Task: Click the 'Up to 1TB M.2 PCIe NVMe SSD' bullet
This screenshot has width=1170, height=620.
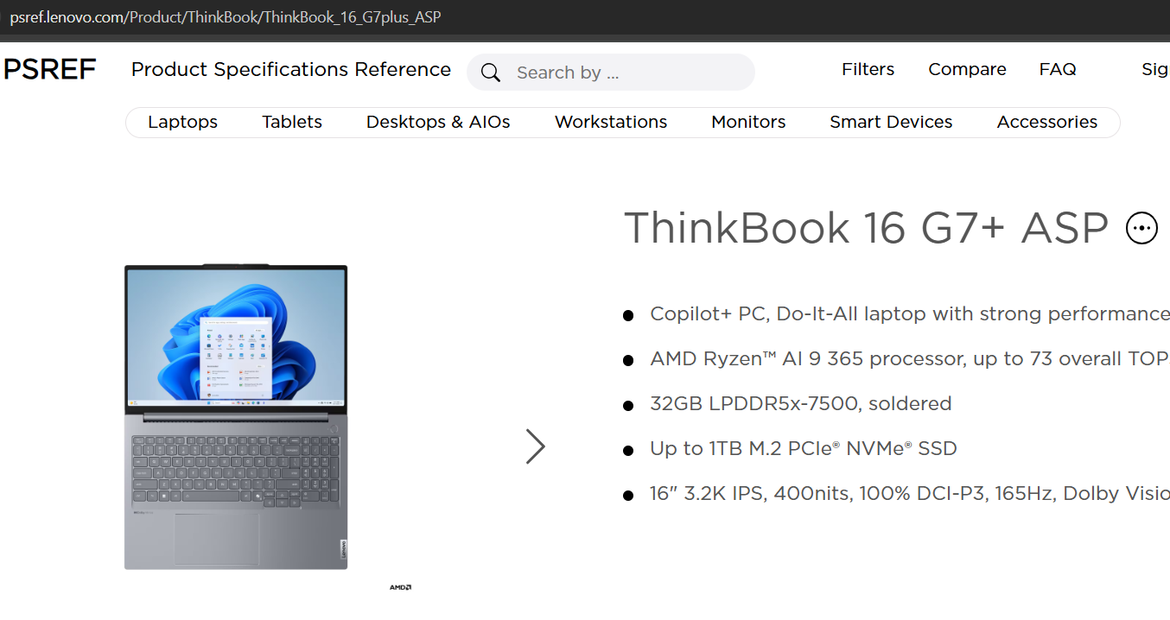Action: [804, 448]
